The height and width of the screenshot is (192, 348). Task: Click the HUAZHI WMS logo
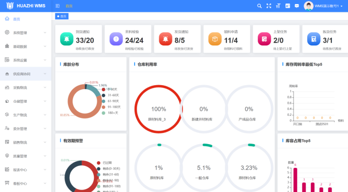click(x=26, y=6)
